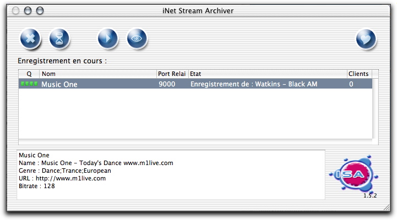Click the ISA application logo
397x220 pixels.
point(354,174)
